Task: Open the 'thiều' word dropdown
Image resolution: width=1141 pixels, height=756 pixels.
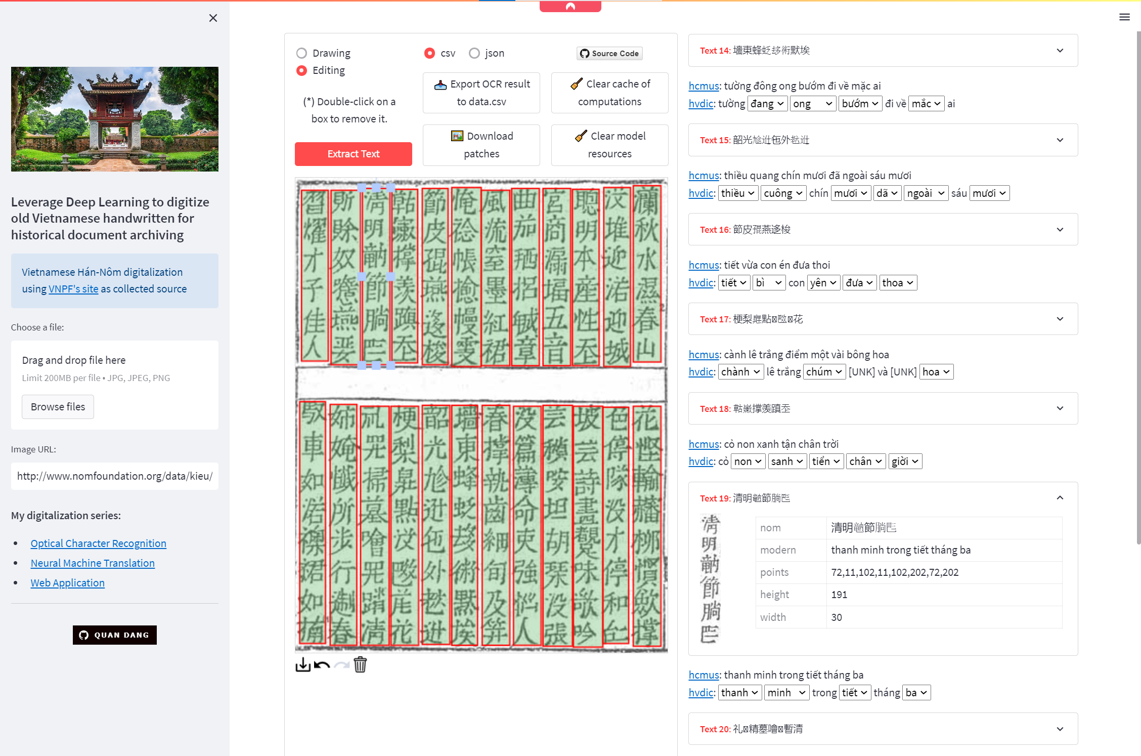Action: pyautogui.click(x=738, y=193)
